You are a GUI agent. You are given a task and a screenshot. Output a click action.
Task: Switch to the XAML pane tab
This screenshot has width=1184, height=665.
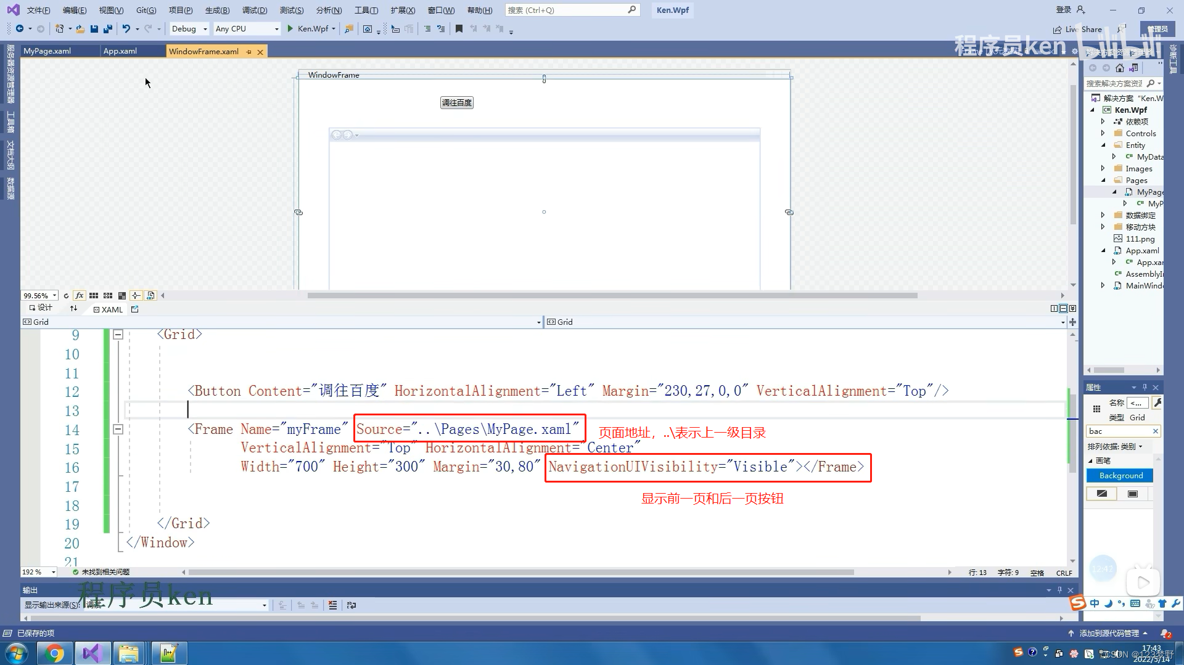point(108,309)
